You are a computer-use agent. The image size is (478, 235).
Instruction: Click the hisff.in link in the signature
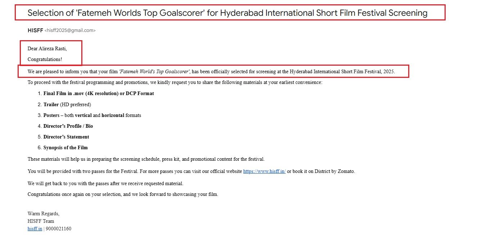(x=35, y=229)
